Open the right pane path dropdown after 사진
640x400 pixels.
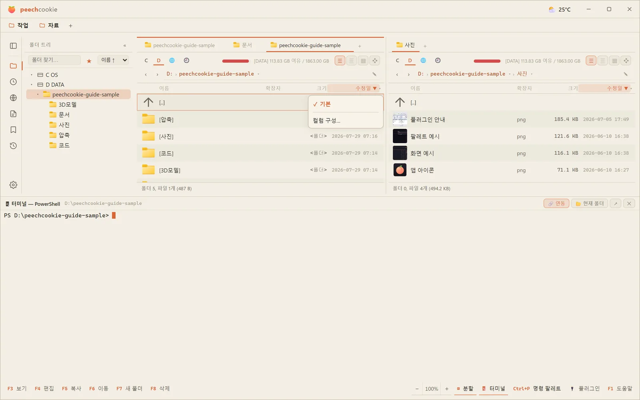pos(532,74)
